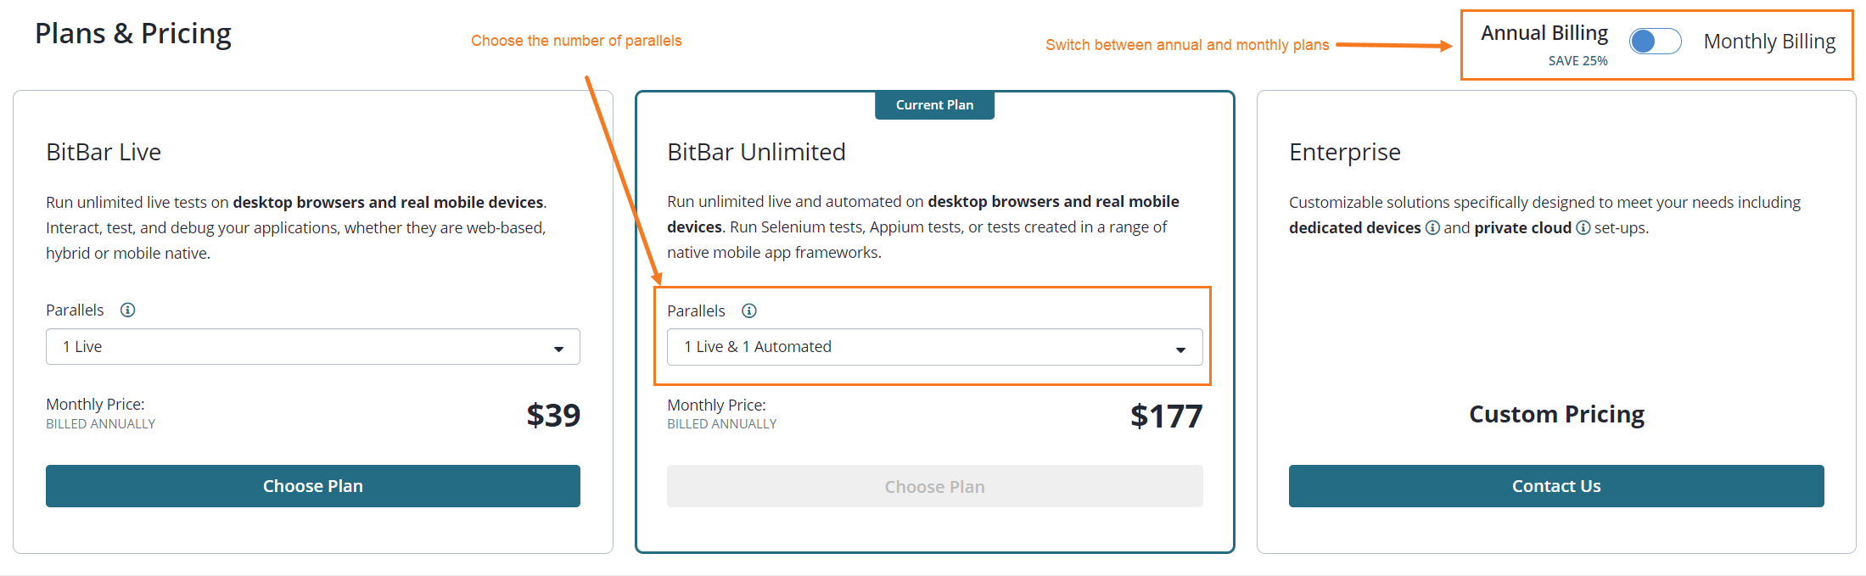Switch billing toggle to Monthly Billing
1866x576 pixels.
tap(1655, 41)
